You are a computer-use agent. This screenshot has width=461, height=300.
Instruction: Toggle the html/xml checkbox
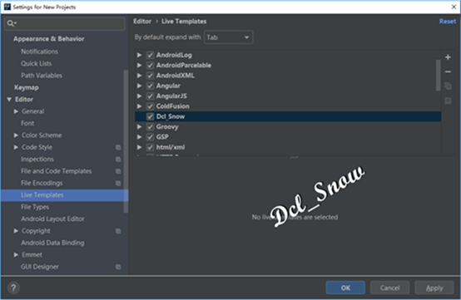click(x=151, y=147)
